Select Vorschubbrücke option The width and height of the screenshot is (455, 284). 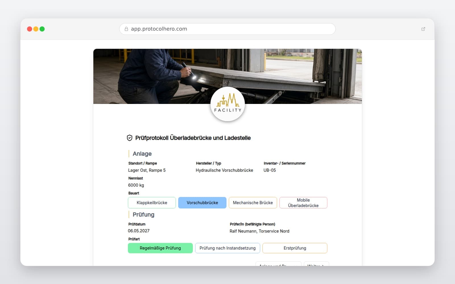coord(202,203)
